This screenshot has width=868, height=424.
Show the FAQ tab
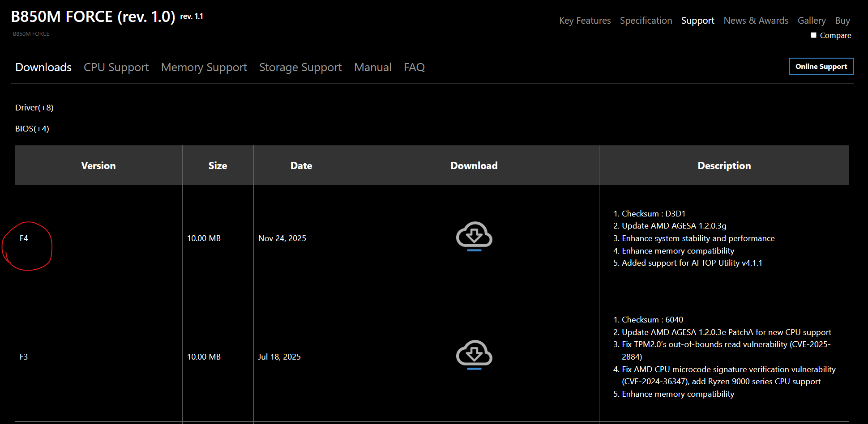[414, 67]
